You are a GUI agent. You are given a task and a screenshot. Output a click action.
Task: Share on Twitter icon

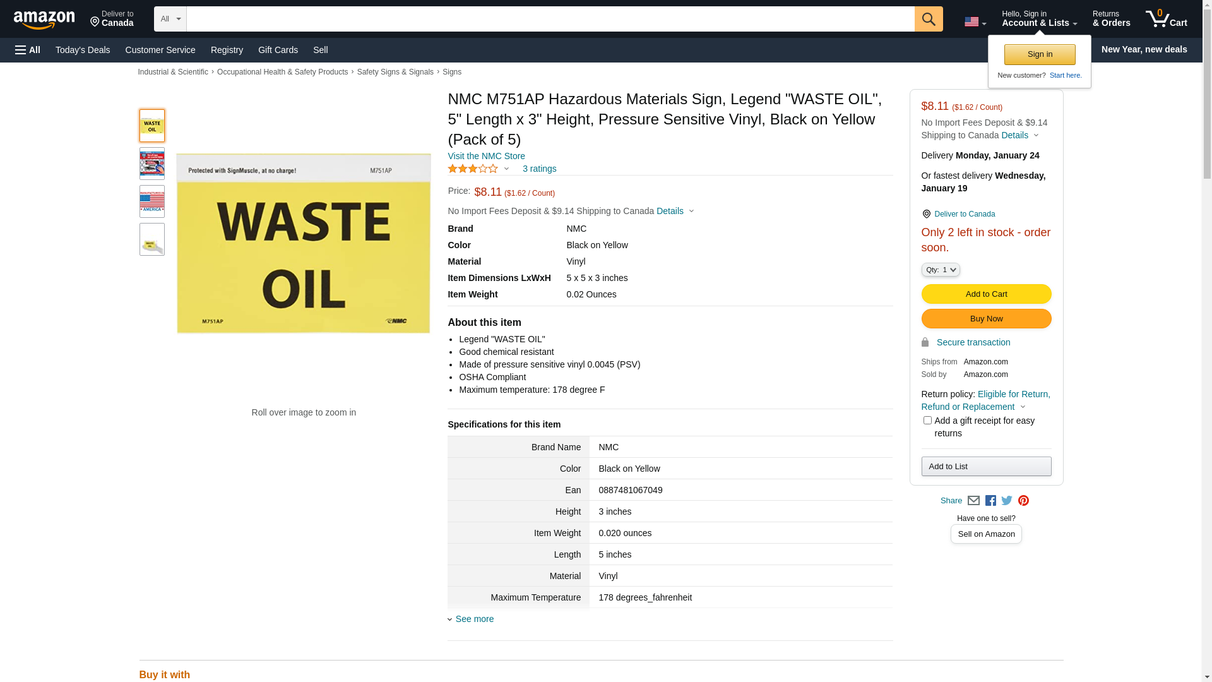1007,501
